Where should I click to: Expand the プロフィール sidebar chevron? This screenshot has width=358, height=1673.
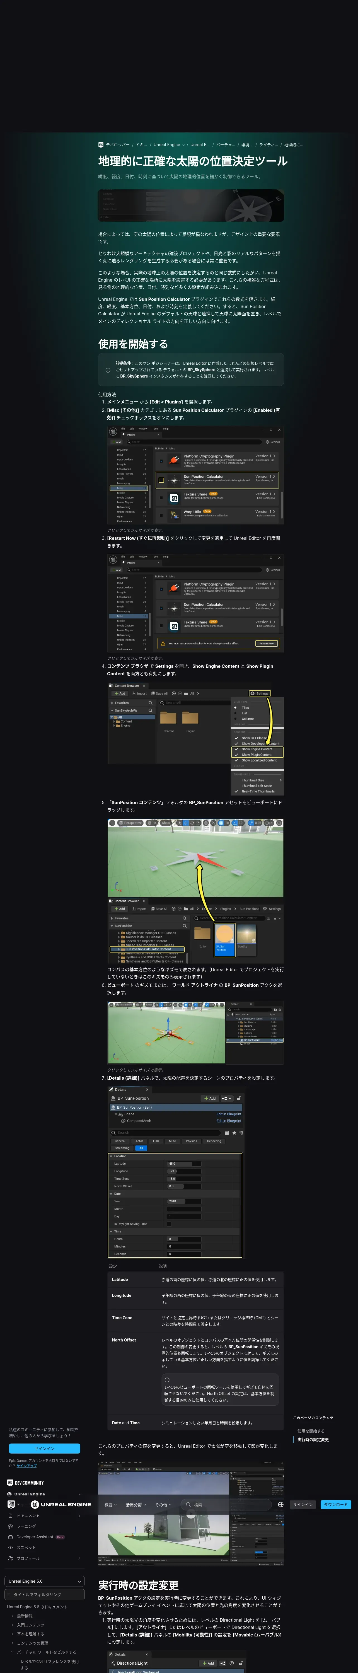pyautogui.click(x=79, y=1558)
